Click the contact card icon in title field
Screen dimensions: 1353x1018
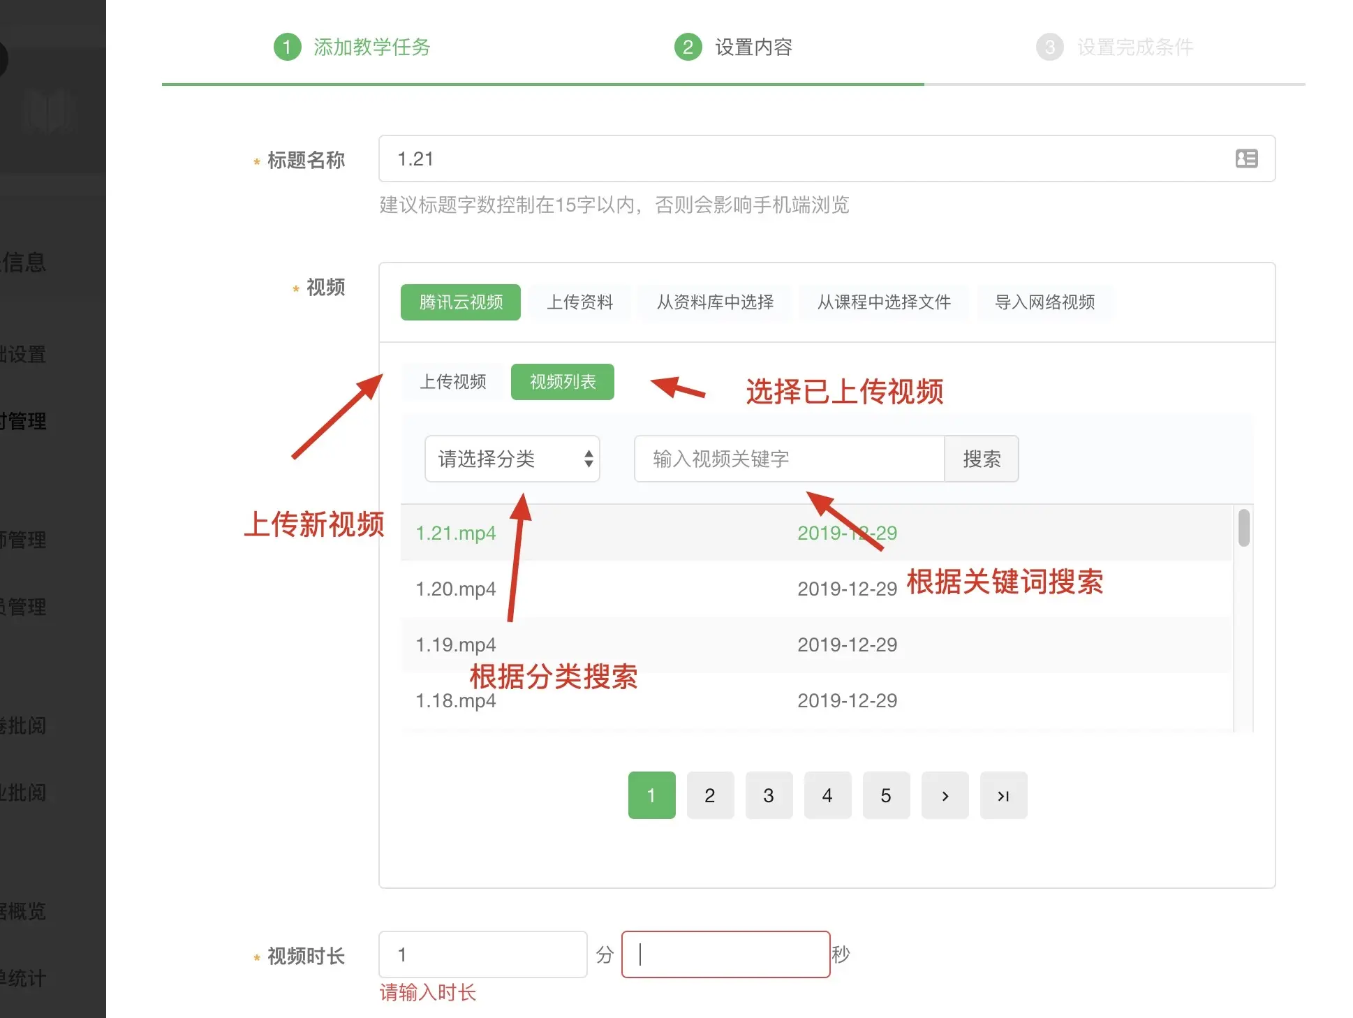(1246, 158)
